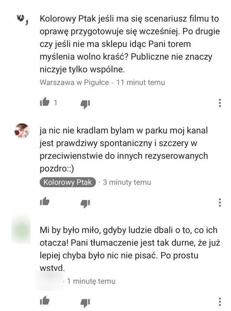The image size is (231, 311).
Task: Dislike the Kolorowy Ptak reply
Action: pos(85,203)
